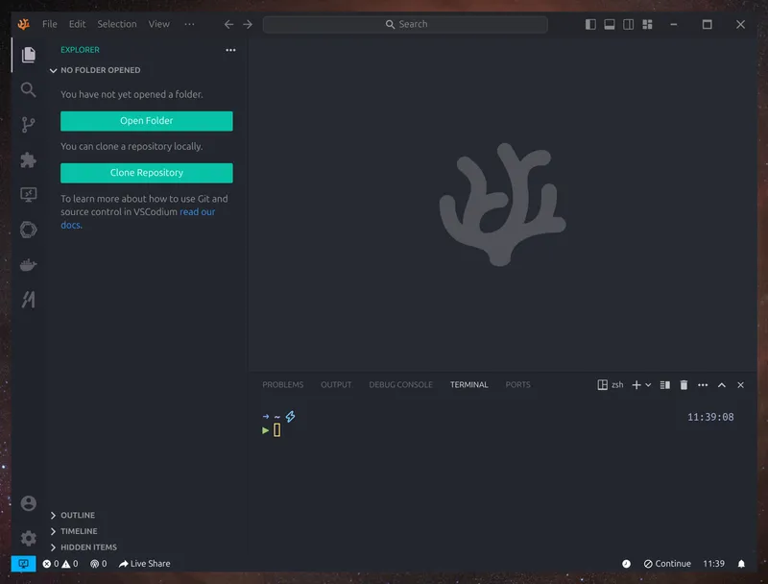Click the zsh terminal profile label
The width and height of the screenshot is (768, 584).
611,385
